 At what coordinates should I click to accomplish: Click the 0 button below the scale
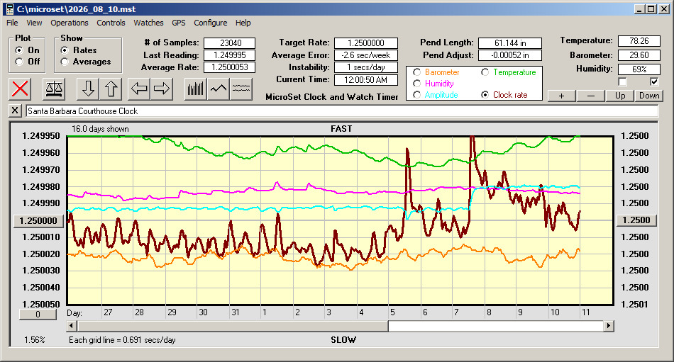tap(38, 315)
